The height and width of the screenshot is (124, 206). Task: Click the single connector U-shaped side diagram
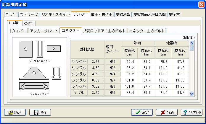(40, 49)
